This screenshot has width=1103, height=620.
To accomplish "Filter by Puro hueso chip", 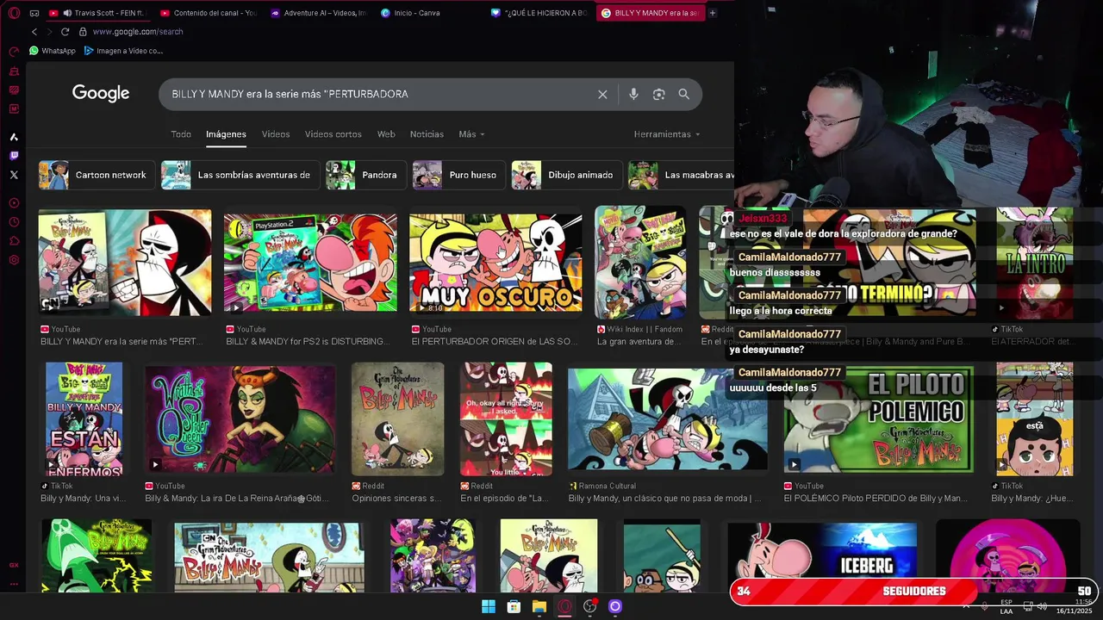I will pyautogui.click(x=458, y=175).
